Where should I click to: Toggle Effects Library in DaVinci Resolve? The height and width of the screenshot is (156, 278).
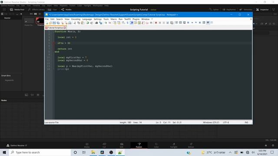tap(36, 10)
